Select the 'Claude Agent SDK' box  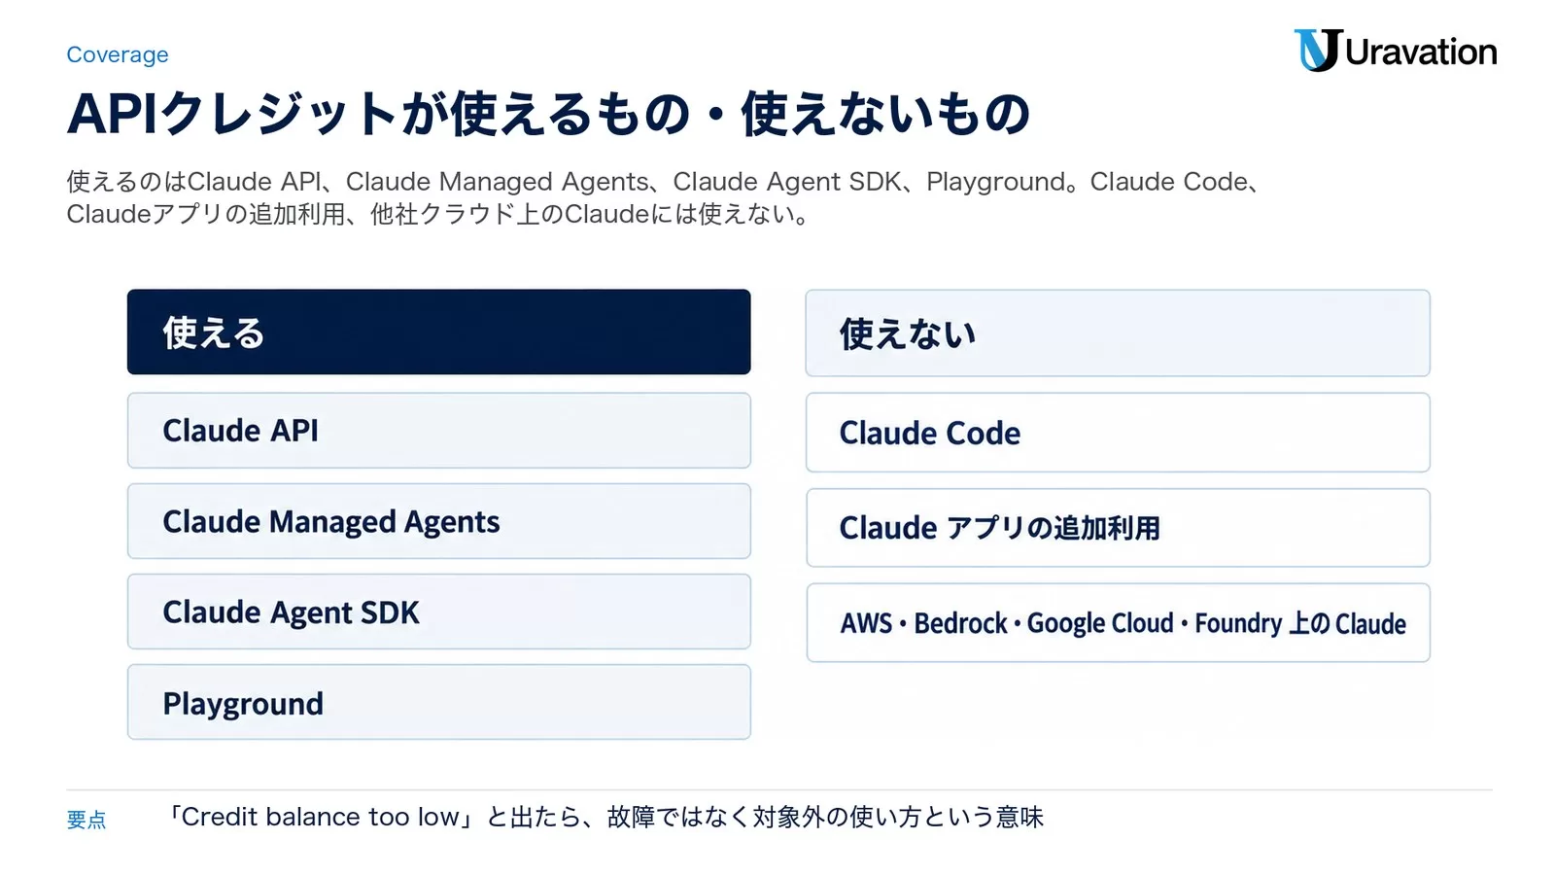[x=439, y=612]
